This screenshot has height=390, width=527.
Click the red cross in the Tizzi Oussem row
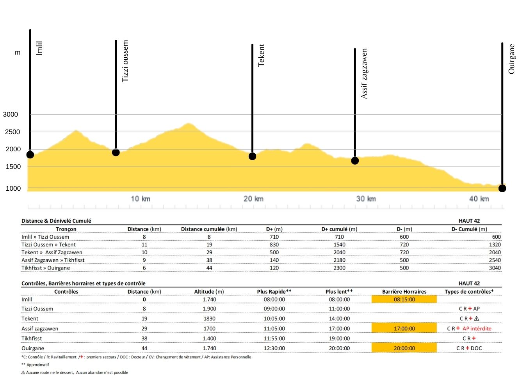click(470, 308)
